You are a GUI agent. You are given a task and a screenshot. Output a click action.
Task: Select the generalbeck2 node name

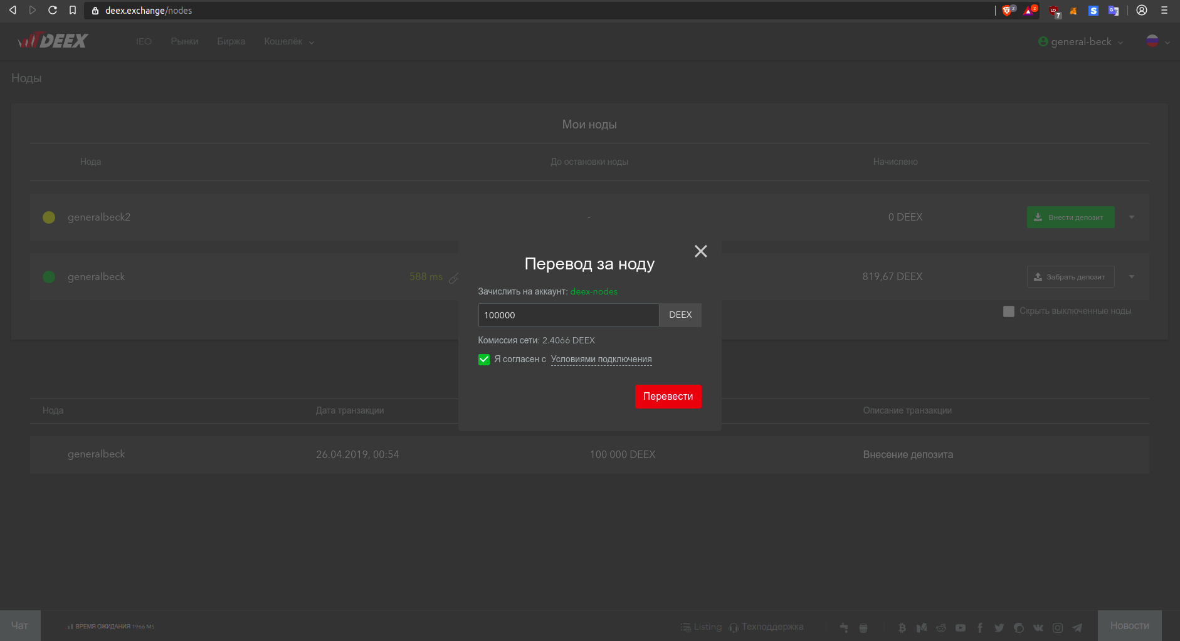click(99, 217)
